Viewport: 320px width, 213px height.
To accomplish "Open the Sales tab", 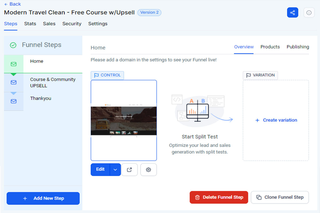I will click(x=49, y=24).
